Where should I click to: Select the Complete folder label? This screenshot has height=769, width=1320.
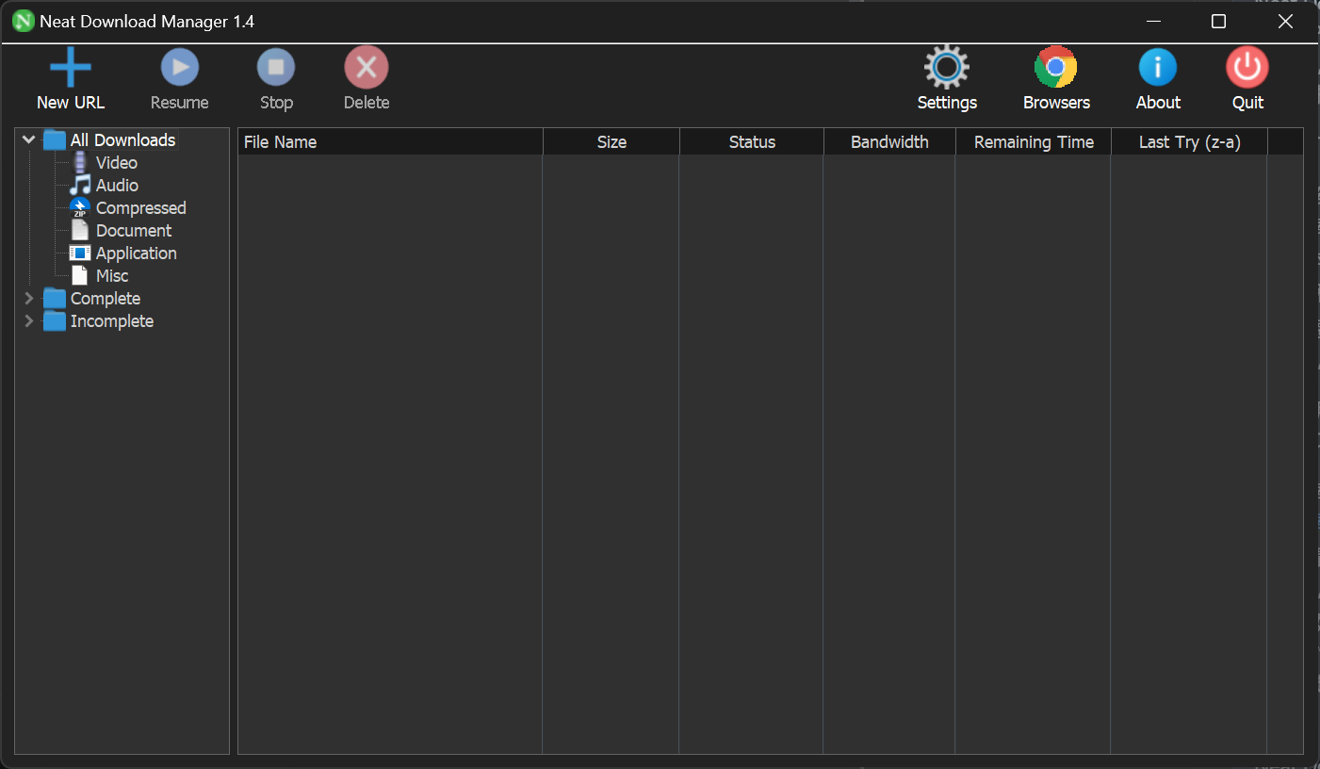coord(106,299)
